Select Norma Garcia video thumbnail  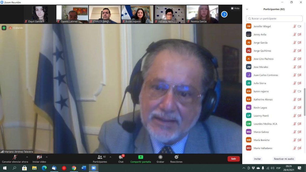202,14
